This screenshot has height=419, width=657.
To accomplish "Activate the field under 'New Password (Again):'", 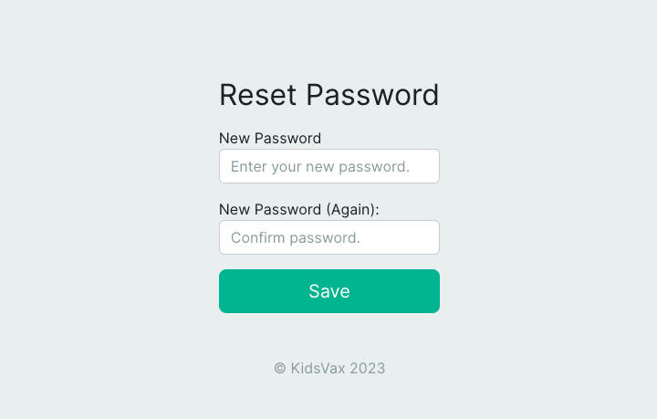I will pos(328,237).
